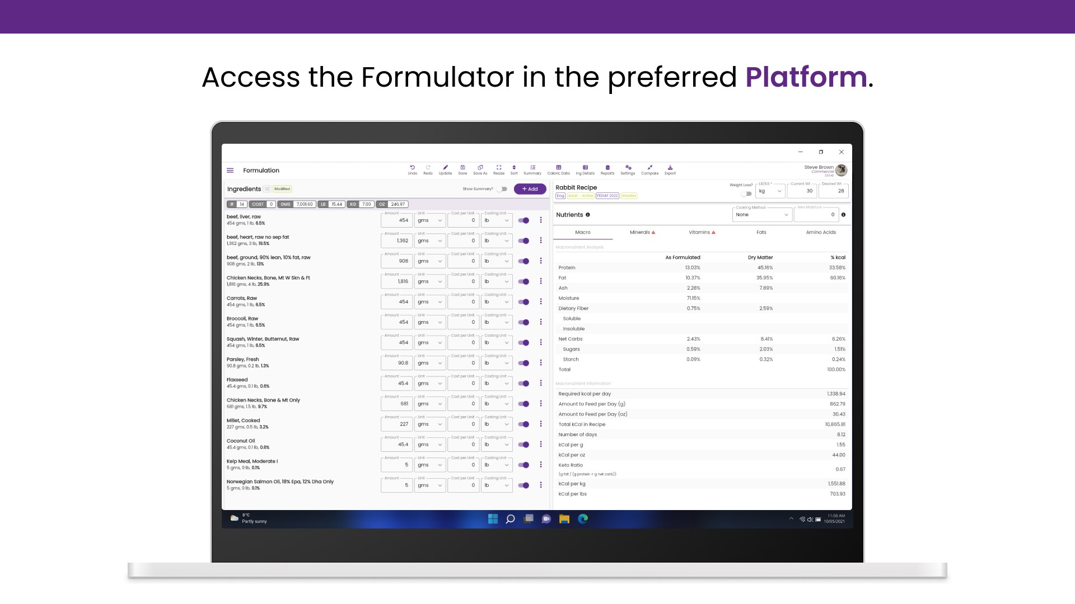Click the Export icon
Viewport: 1075px width, 604px height.
(x=670, y=169)
